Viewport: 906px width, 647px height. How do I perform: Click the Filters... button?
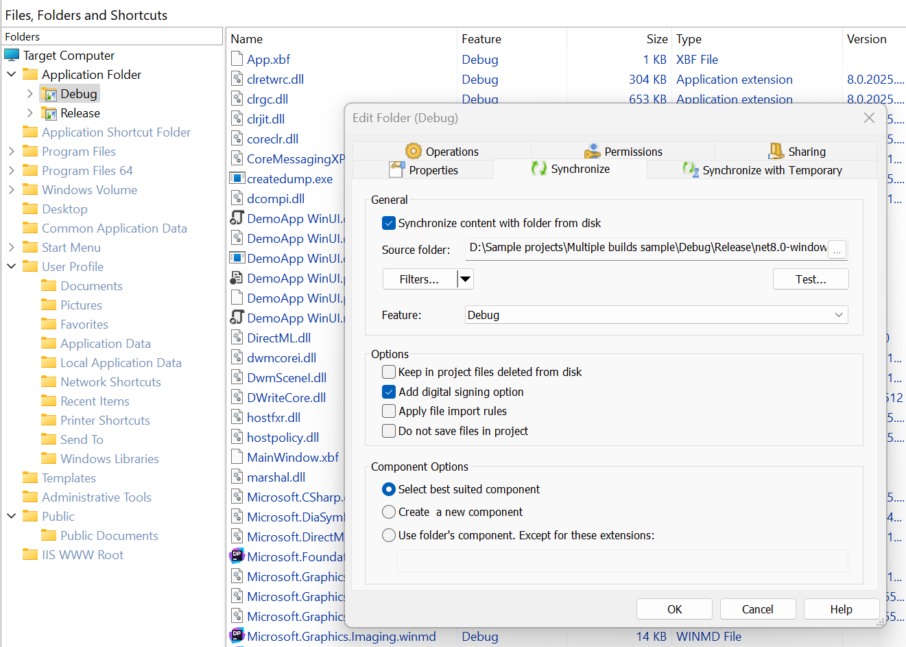tap(420, 279)
